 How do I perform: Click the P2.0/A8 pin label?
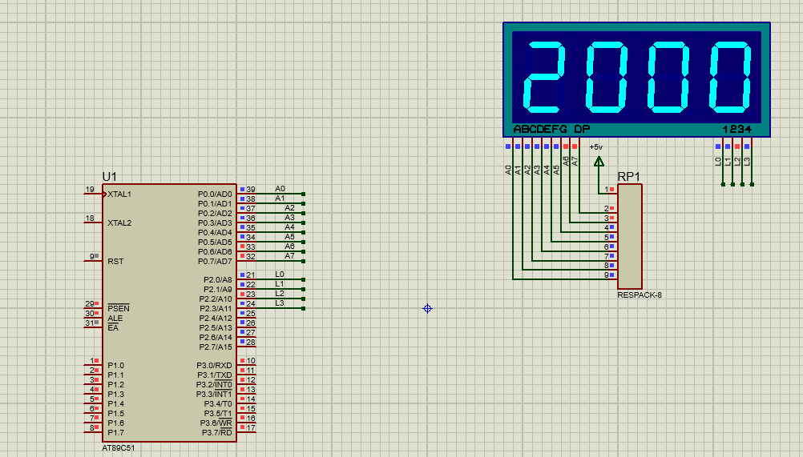coord(218,279)
